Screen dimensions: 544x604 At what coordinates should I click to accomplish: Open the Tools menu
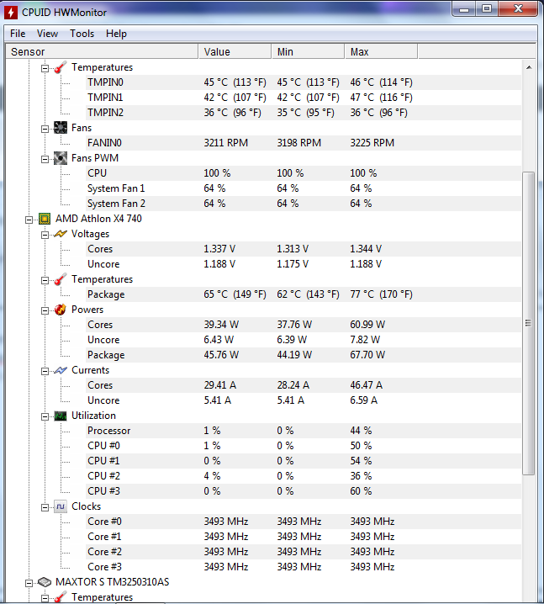point(82,34)
